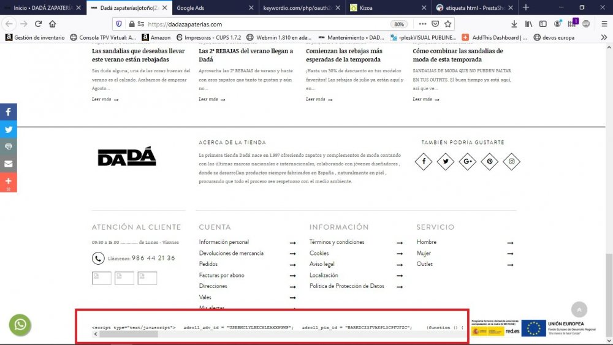Share by email from left sidebar

[x=8, y=164]
